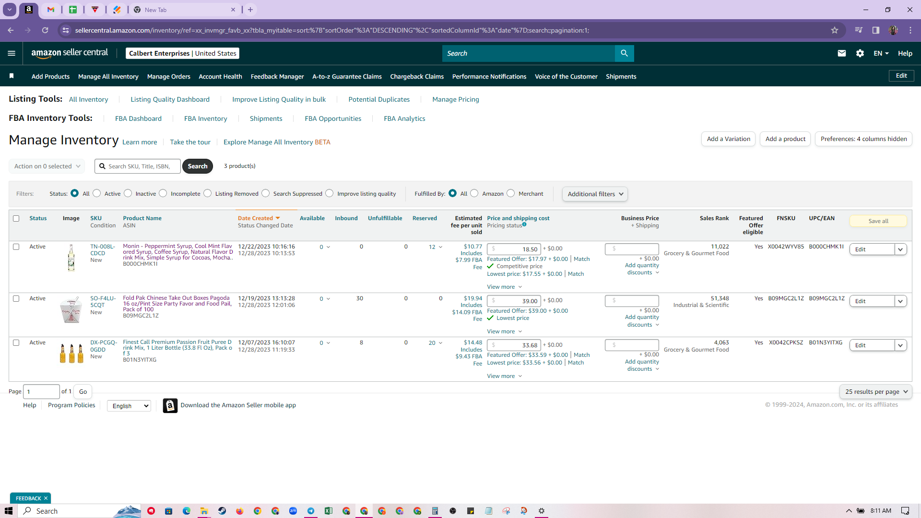Open Action on 0 selected dropdown

[47, 166]
